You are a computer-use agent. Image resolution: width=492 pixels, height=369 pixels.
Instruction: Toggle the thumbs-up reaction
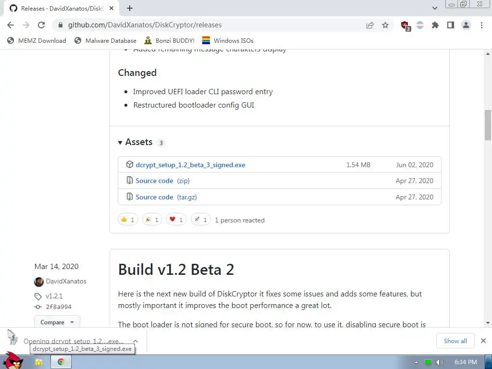tap(128, 220)
